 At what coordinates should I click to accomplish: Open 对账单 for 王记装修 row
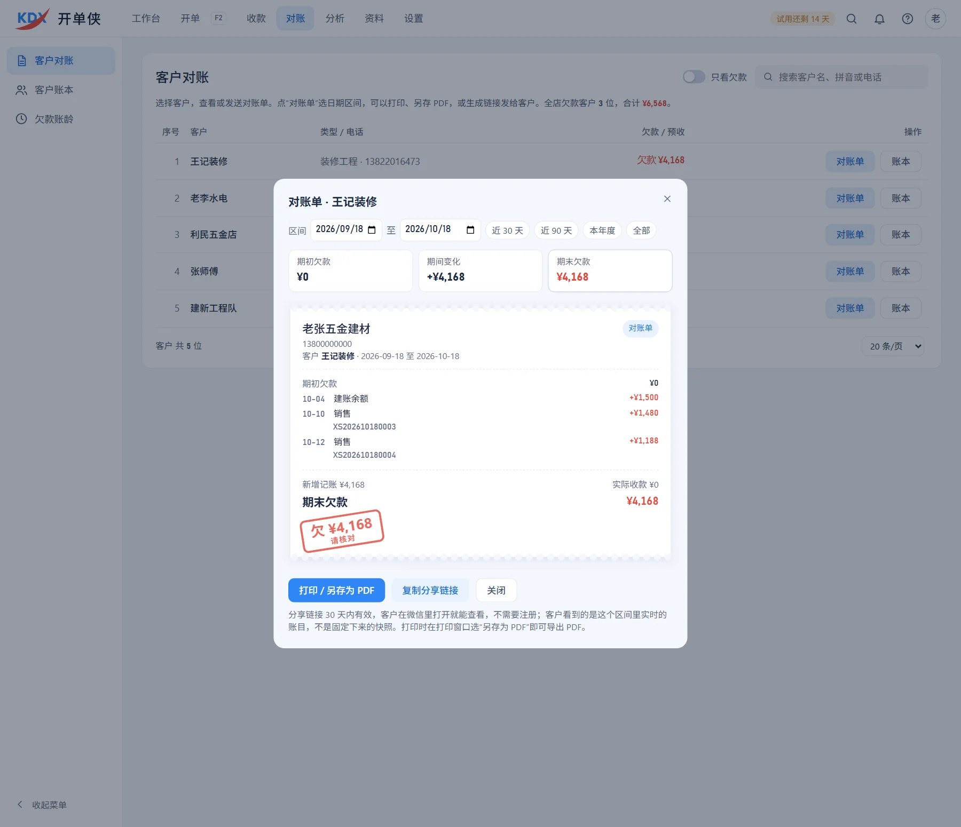[x=850, y=161]
